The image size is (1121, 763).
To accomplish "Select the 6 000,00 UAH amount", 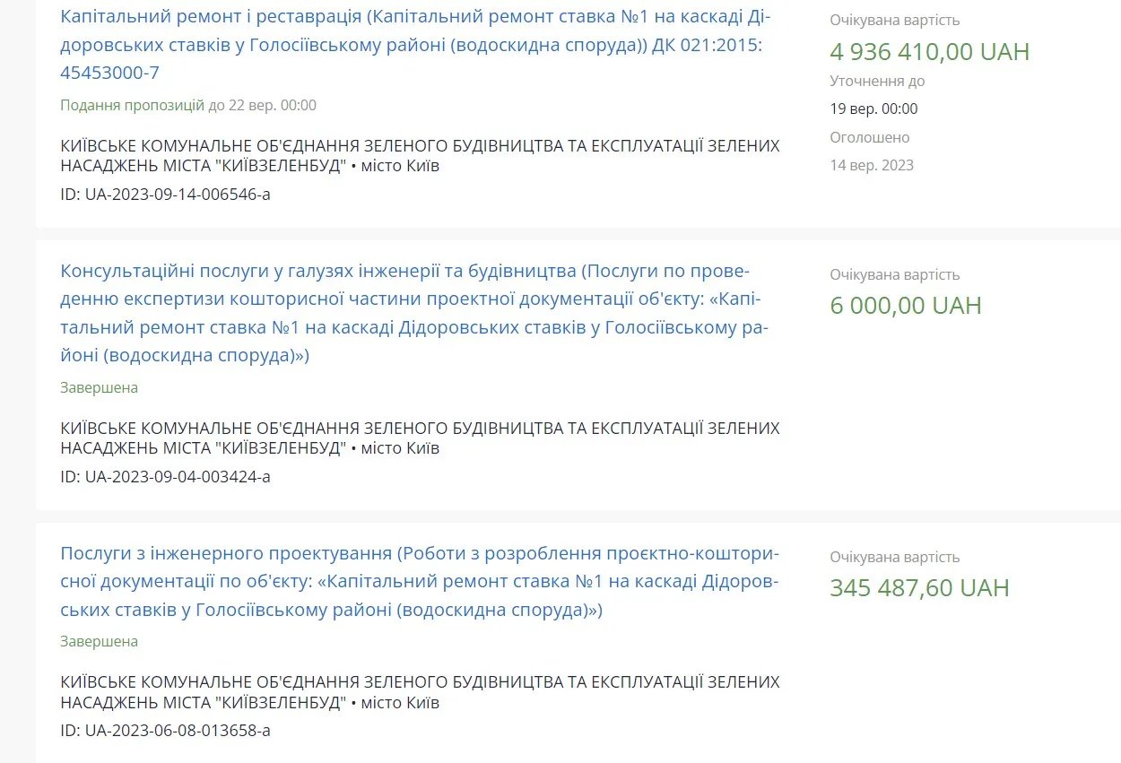I will pyautogui.click(x=905, y=305).
